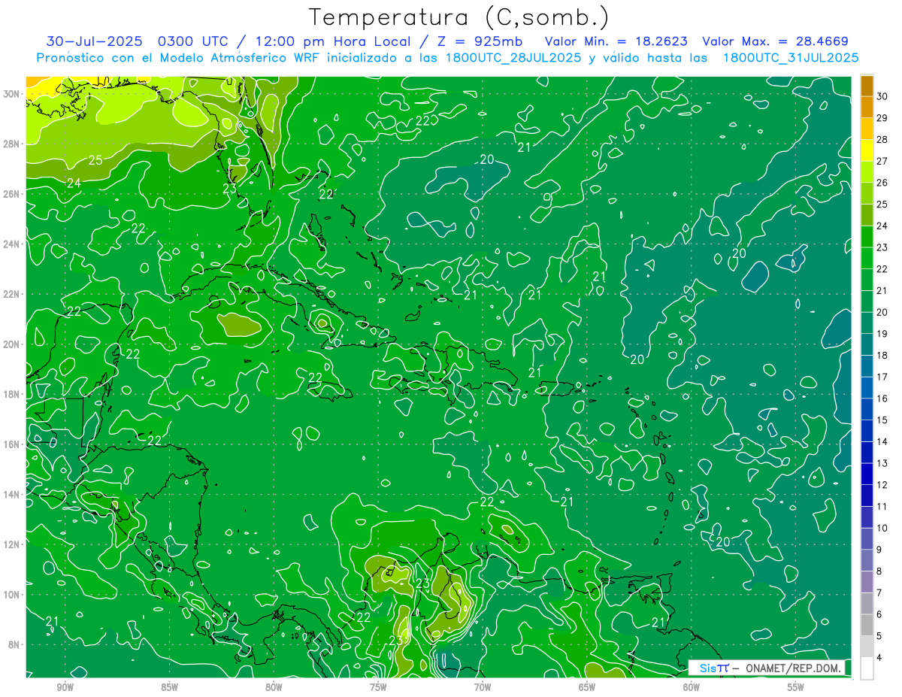Click the 12N latitude axis label
Viewport: 902px width, 697px height.
point(11,544)
